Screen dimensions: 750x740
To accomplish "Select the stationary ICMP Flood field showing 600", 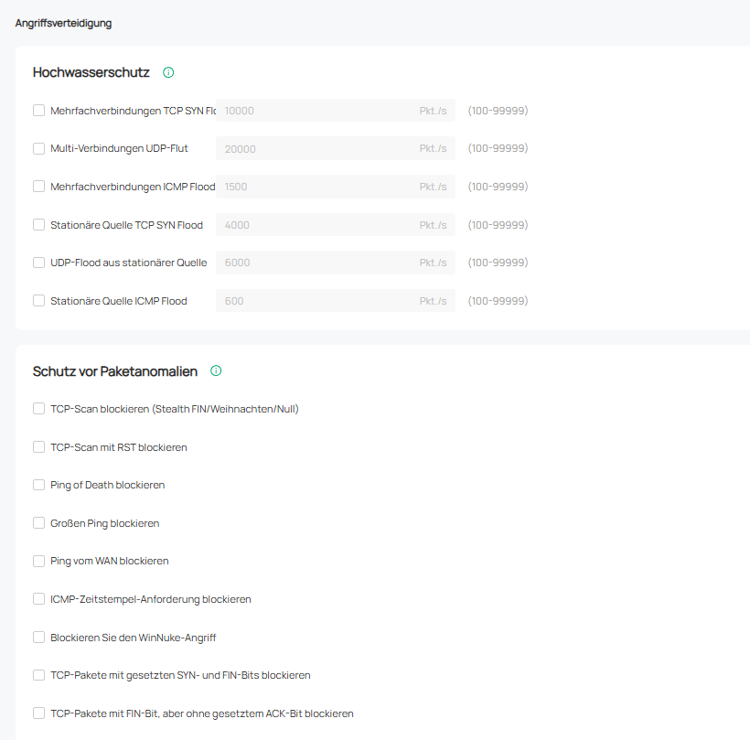I will click(316, 301).
